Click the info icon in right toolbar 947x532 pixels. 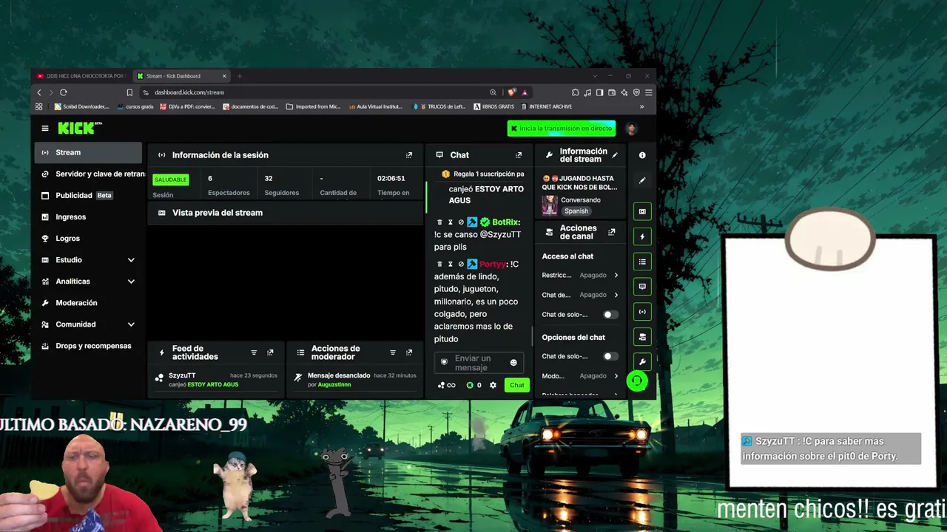pyautogui.click(x=642, y=155)
